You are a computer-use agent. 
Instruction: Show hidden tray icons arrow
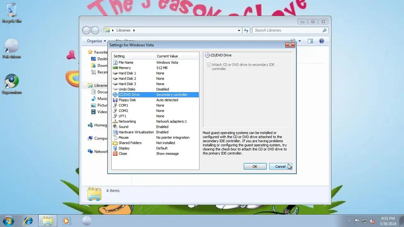coord(349,221)
